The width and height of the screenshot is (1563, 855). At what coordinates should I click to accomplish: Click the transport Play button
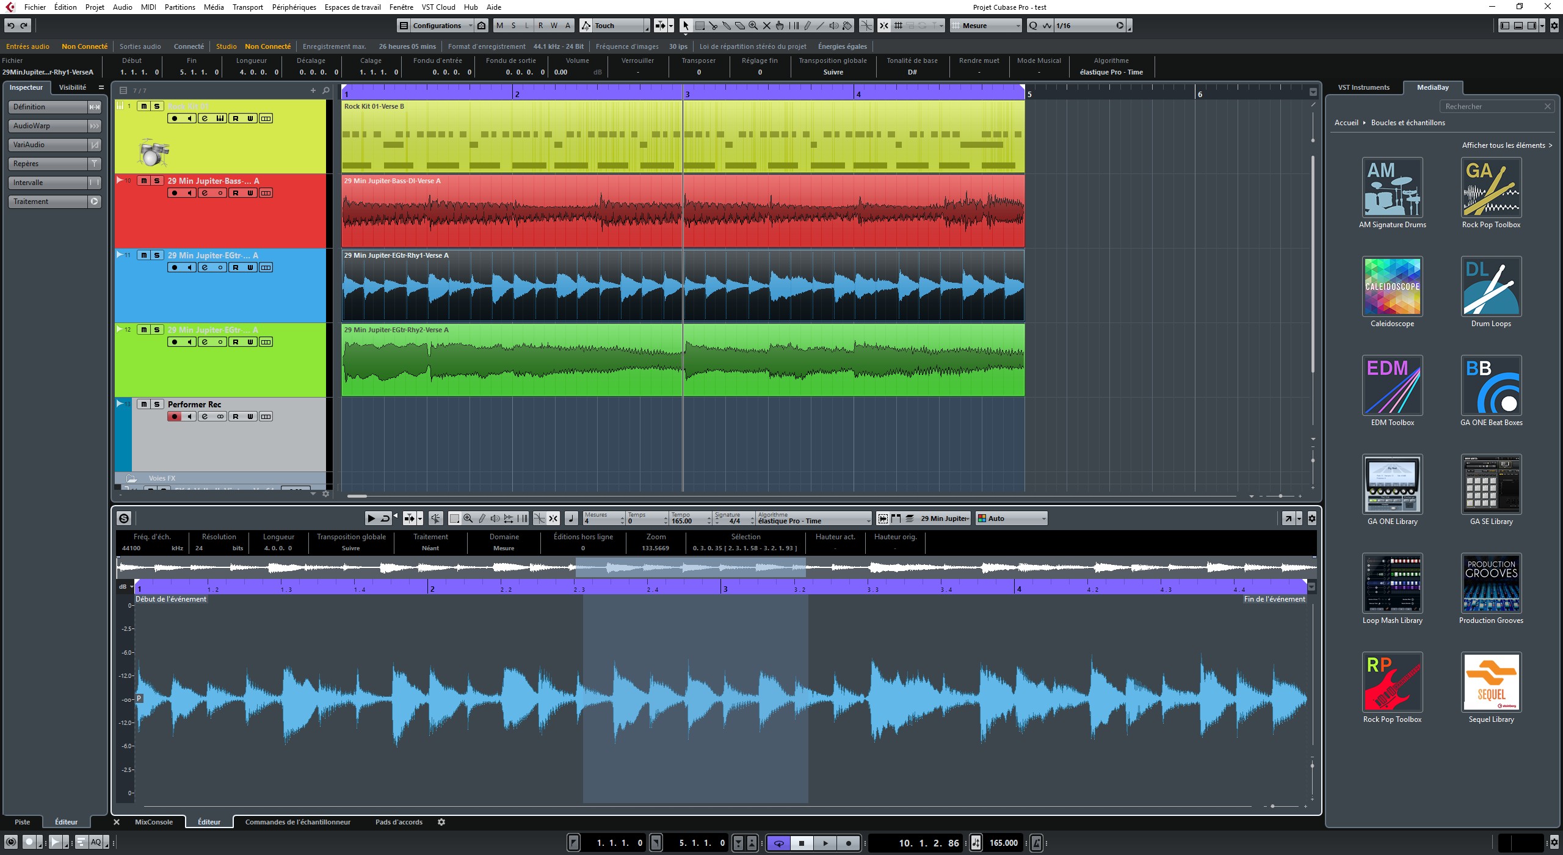point(825,843)
